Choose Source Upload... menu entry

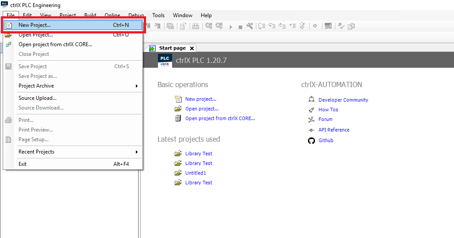coord(38,98)
